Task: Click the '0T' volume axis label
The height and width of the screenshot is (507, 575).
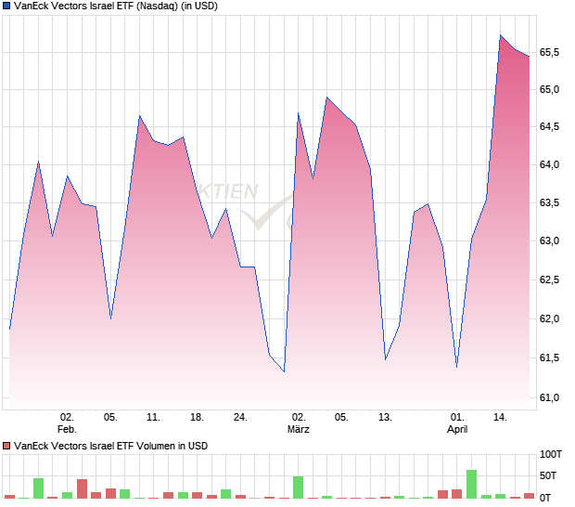Action: point(545,498)
